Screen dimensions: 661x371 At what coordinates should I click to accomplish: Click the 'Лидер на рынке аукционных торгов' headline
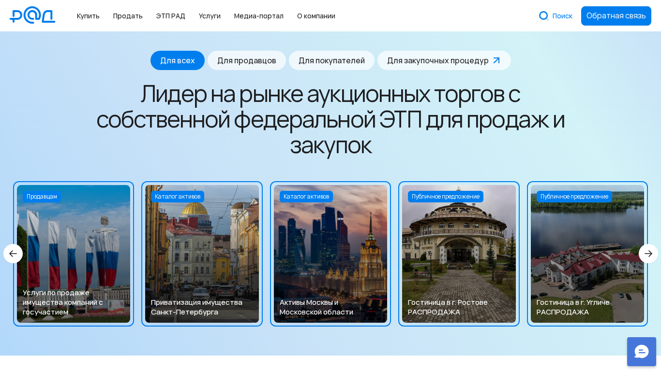coord(330,119)
